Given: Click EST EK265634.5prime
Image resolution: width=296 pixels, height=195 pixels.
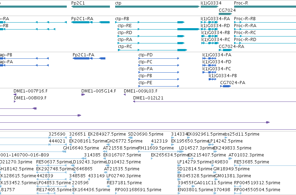Looking at the screenshot, I should [x=170, y=155].
